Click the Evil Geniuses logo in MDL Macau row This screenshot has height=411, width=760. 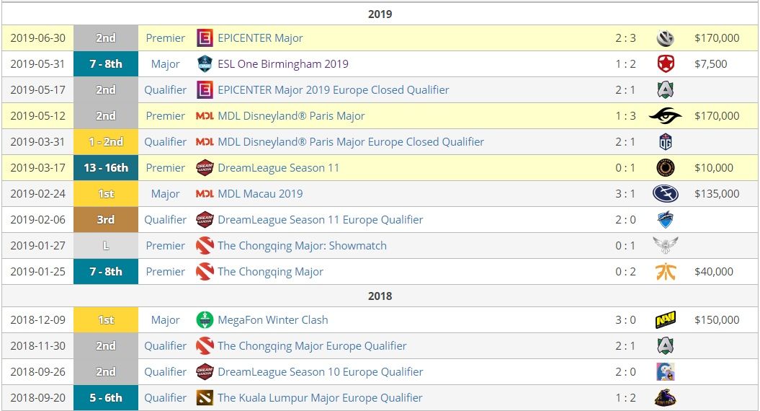(x=666, y=194)
